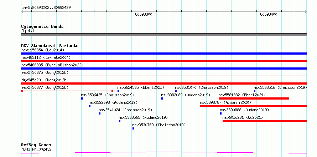Click the esv2730377 (Wong2012b) label
Viewport: 317px width, 157px height.
45,87
